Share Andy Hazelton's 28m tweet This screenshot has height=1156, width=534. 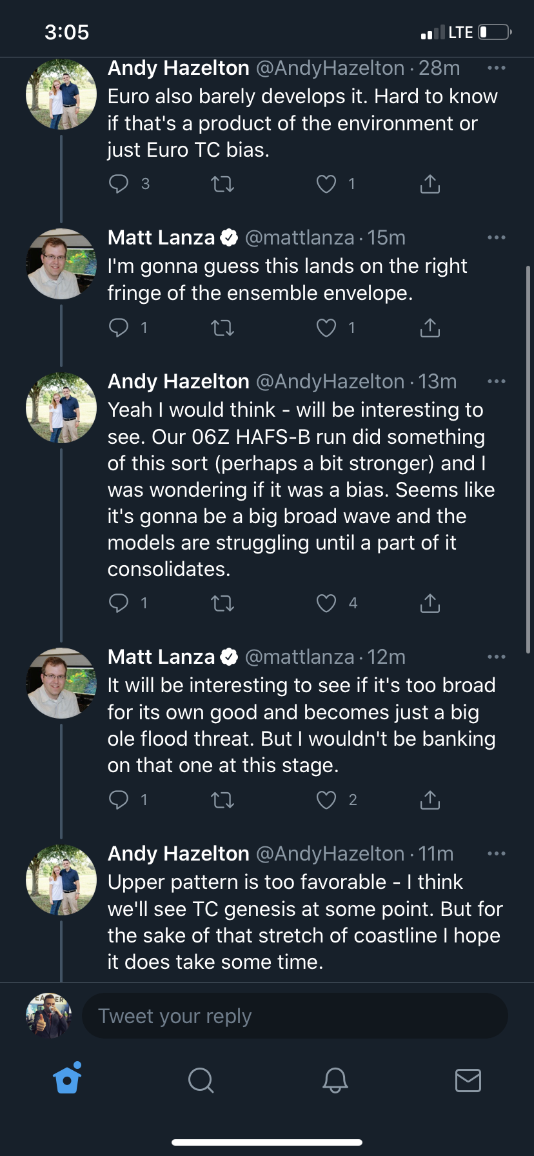pos(430,184)
